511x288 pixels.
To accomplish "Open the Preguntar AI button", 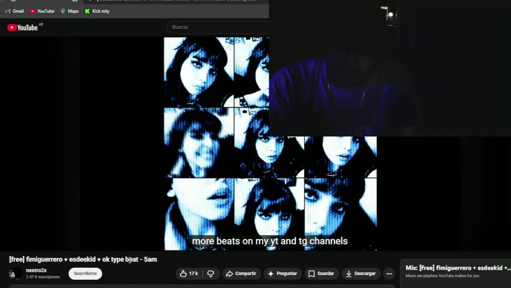I will [x=282, y=274].
